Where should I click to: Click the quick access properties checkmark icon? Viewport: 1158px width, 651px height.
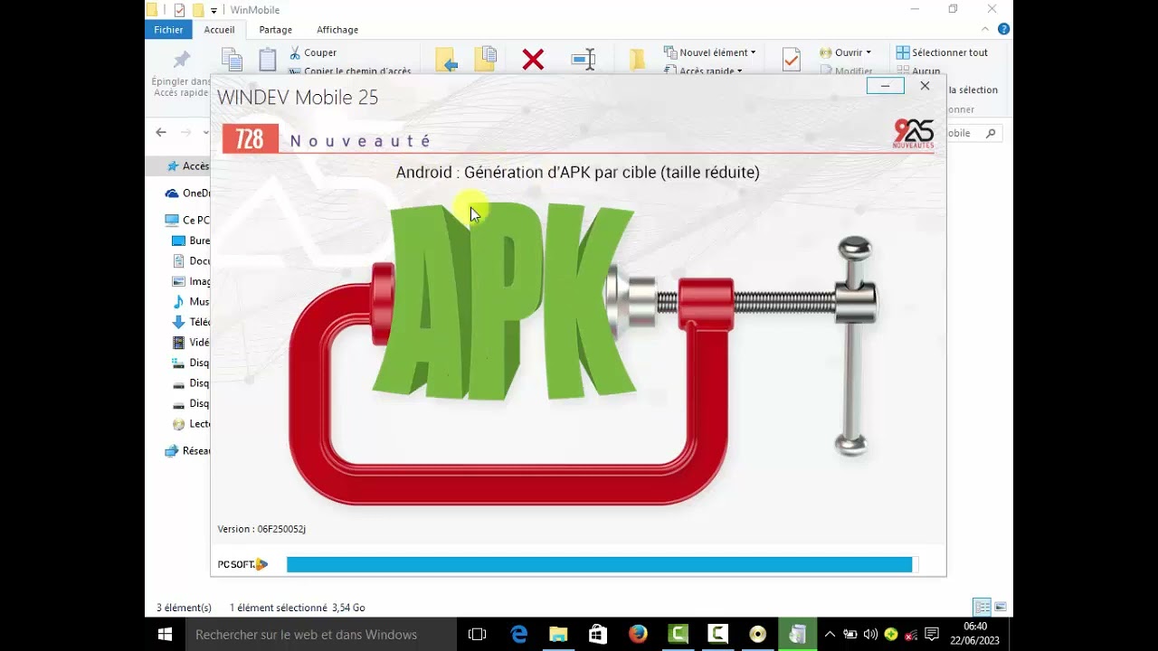(x=179, y=10)
